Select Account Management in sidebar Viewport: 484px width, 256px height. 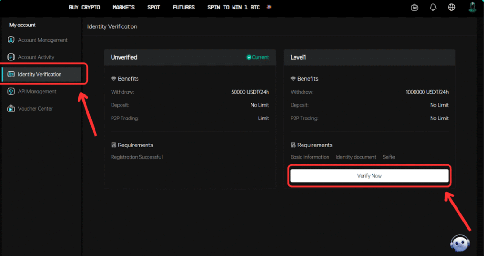click(x=43, y=40)
